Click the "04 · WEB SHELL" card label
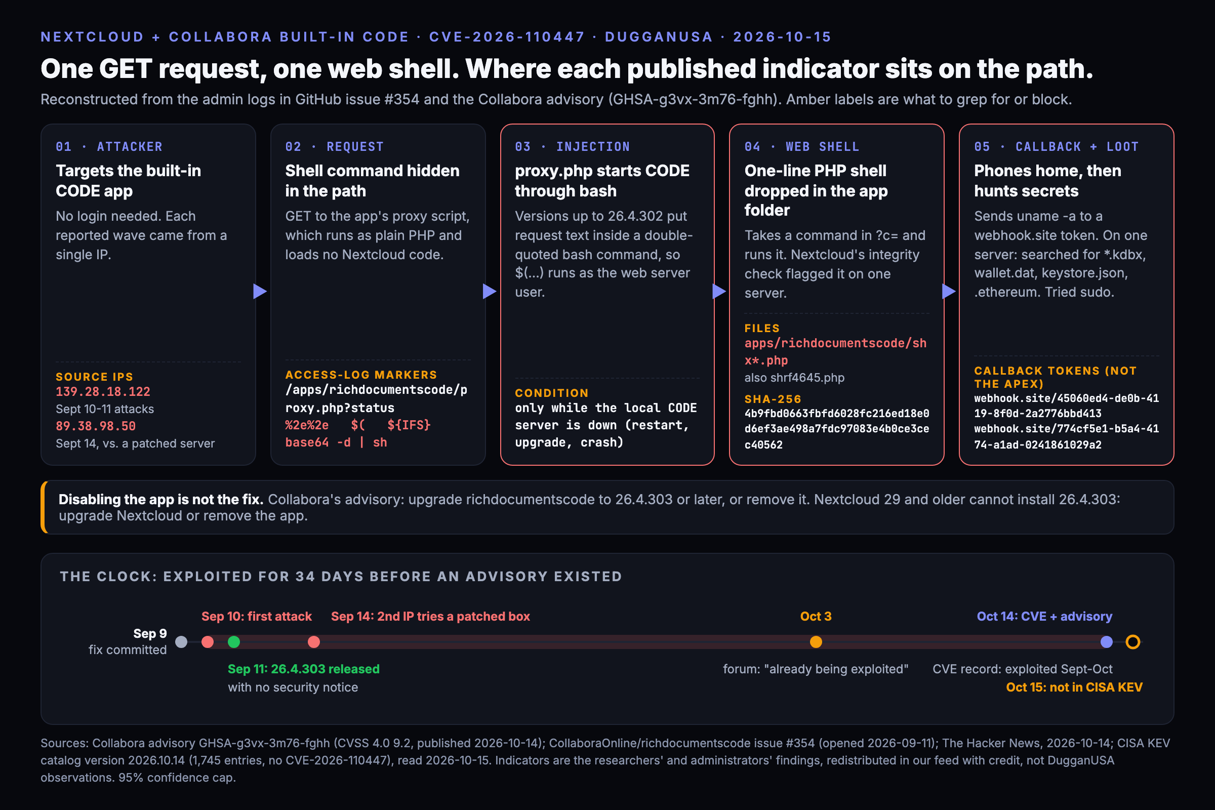 (x=802, y=147)
